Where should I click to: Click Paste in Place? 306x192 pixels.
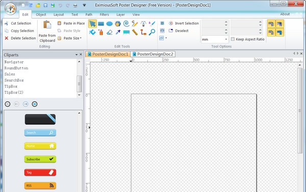pos(71,23)
